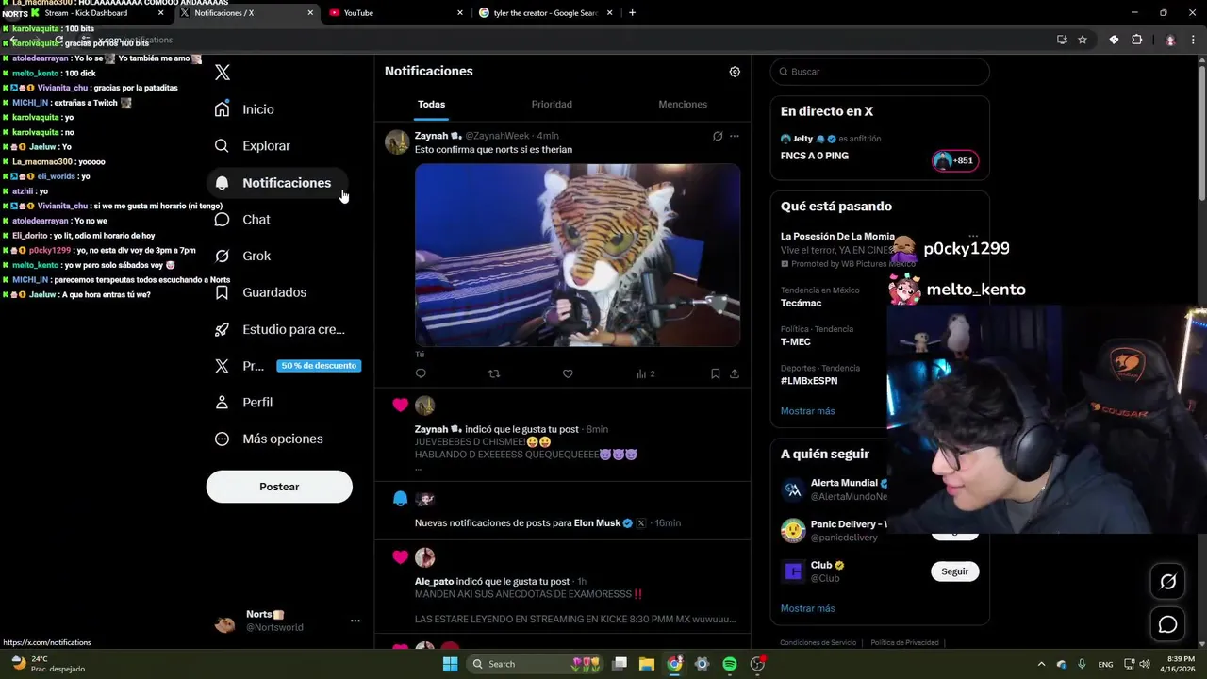The image size is (1207, 679).
Task: Click the X logo in the sidebar
Action: (223, 73)
